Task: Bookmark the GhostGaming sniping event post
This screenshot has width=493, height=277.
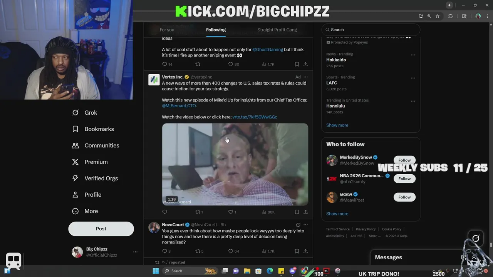Action: (x=297, y=64)
